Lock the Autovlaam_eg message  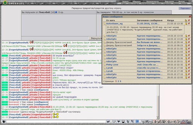(x=186, y=23)
